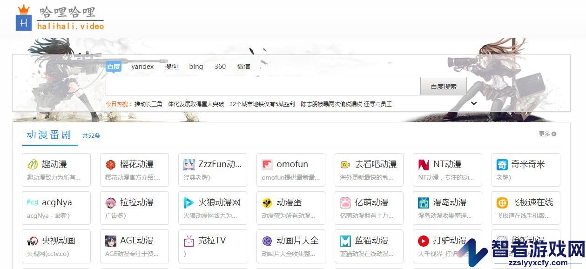Switch to the 微信 search tab
This screenshot has width=586, height=269.
[243, 67]
